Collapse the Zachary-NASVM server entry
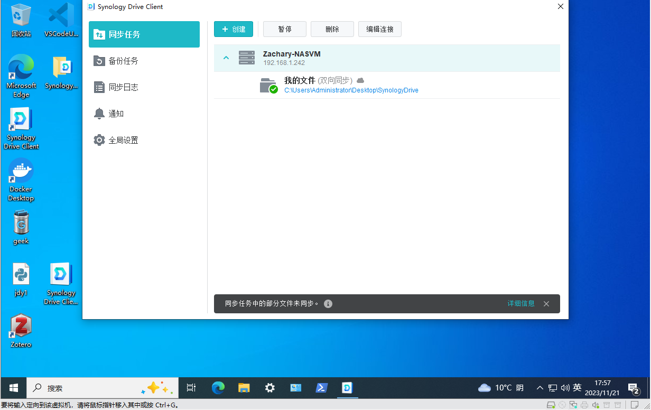The image size is (651, 410). (x=226, y=58)
